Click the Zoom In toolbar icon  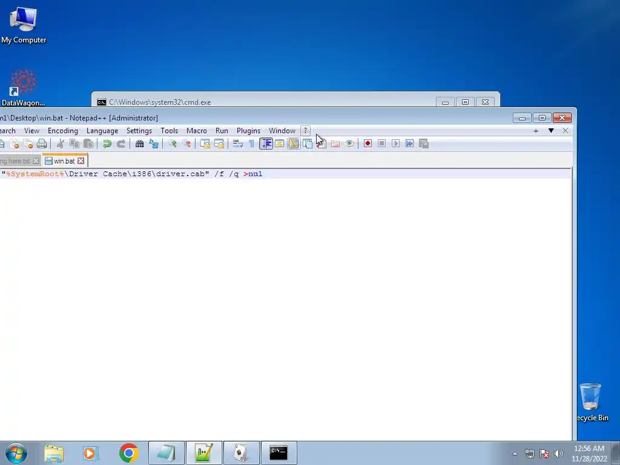172,143
